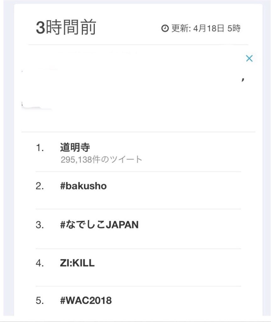Click the clock icon beside 更新
Viewport: 271px width, 322px height.
click(165, 29)
